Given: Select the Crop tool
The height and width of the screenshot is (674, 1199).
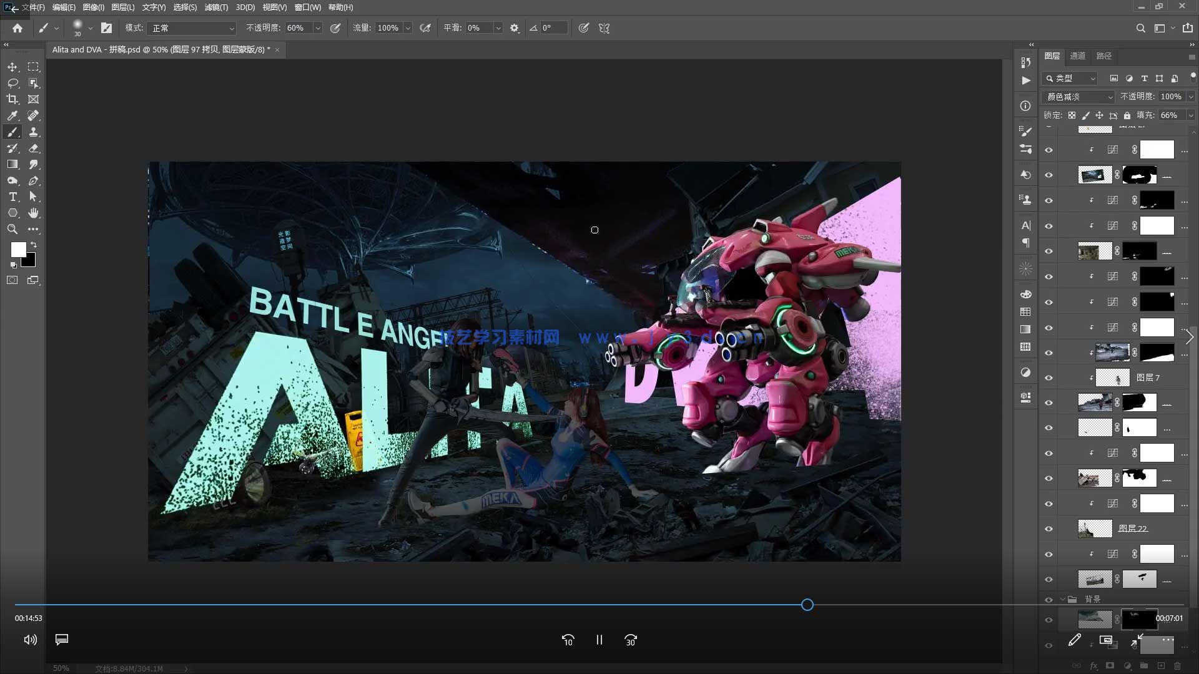Looking at the screenshot, I should pos(12,99).
